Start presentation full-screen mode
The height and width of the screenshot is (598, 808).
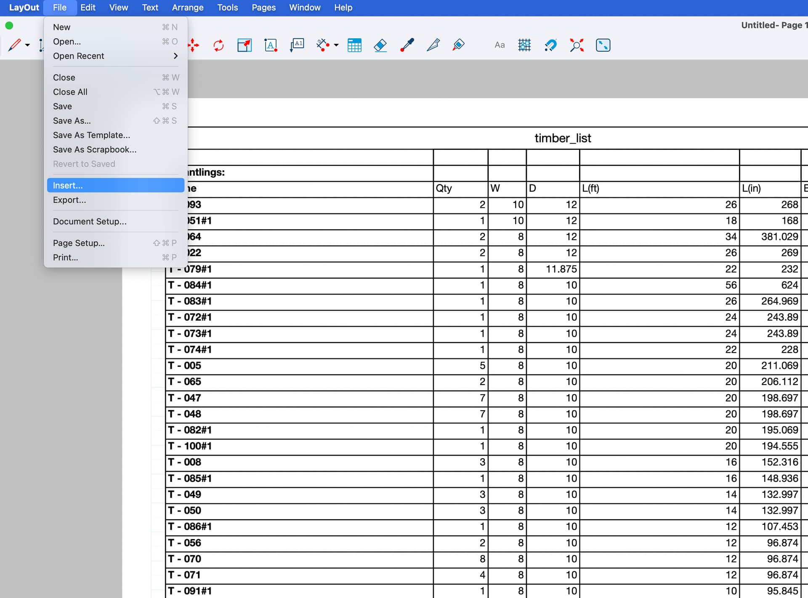pos(603,45)
